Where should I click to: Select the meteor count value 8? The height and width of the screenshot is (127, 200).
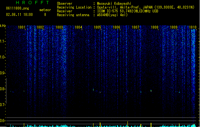tap(45, 15)
